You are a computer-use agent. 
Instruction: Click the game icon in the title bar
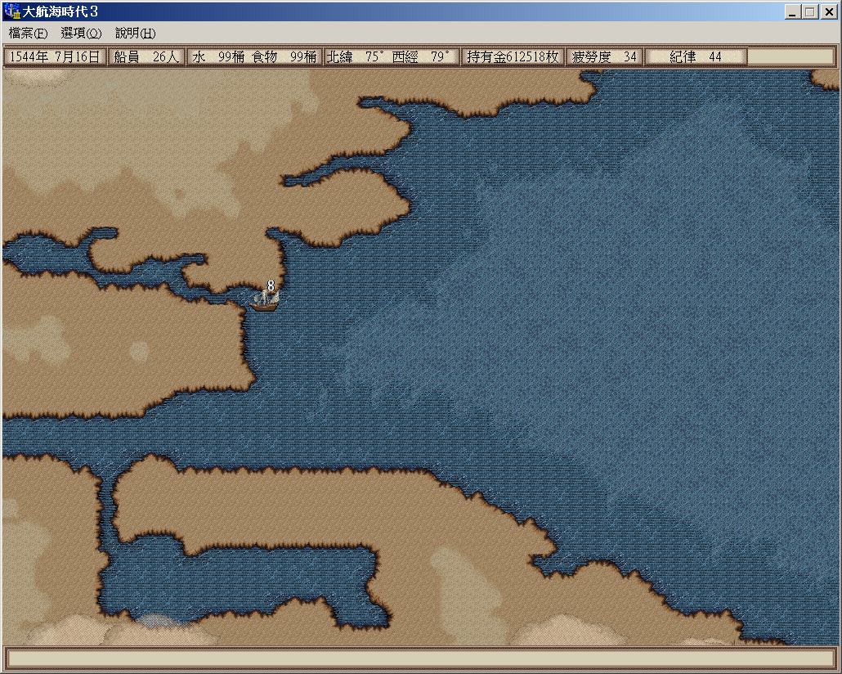point(12,11)
